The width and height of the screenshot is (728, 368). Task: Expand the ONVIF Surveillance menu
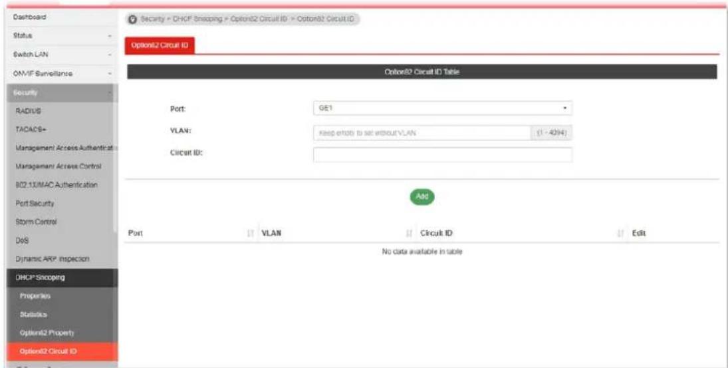point(62,73)
